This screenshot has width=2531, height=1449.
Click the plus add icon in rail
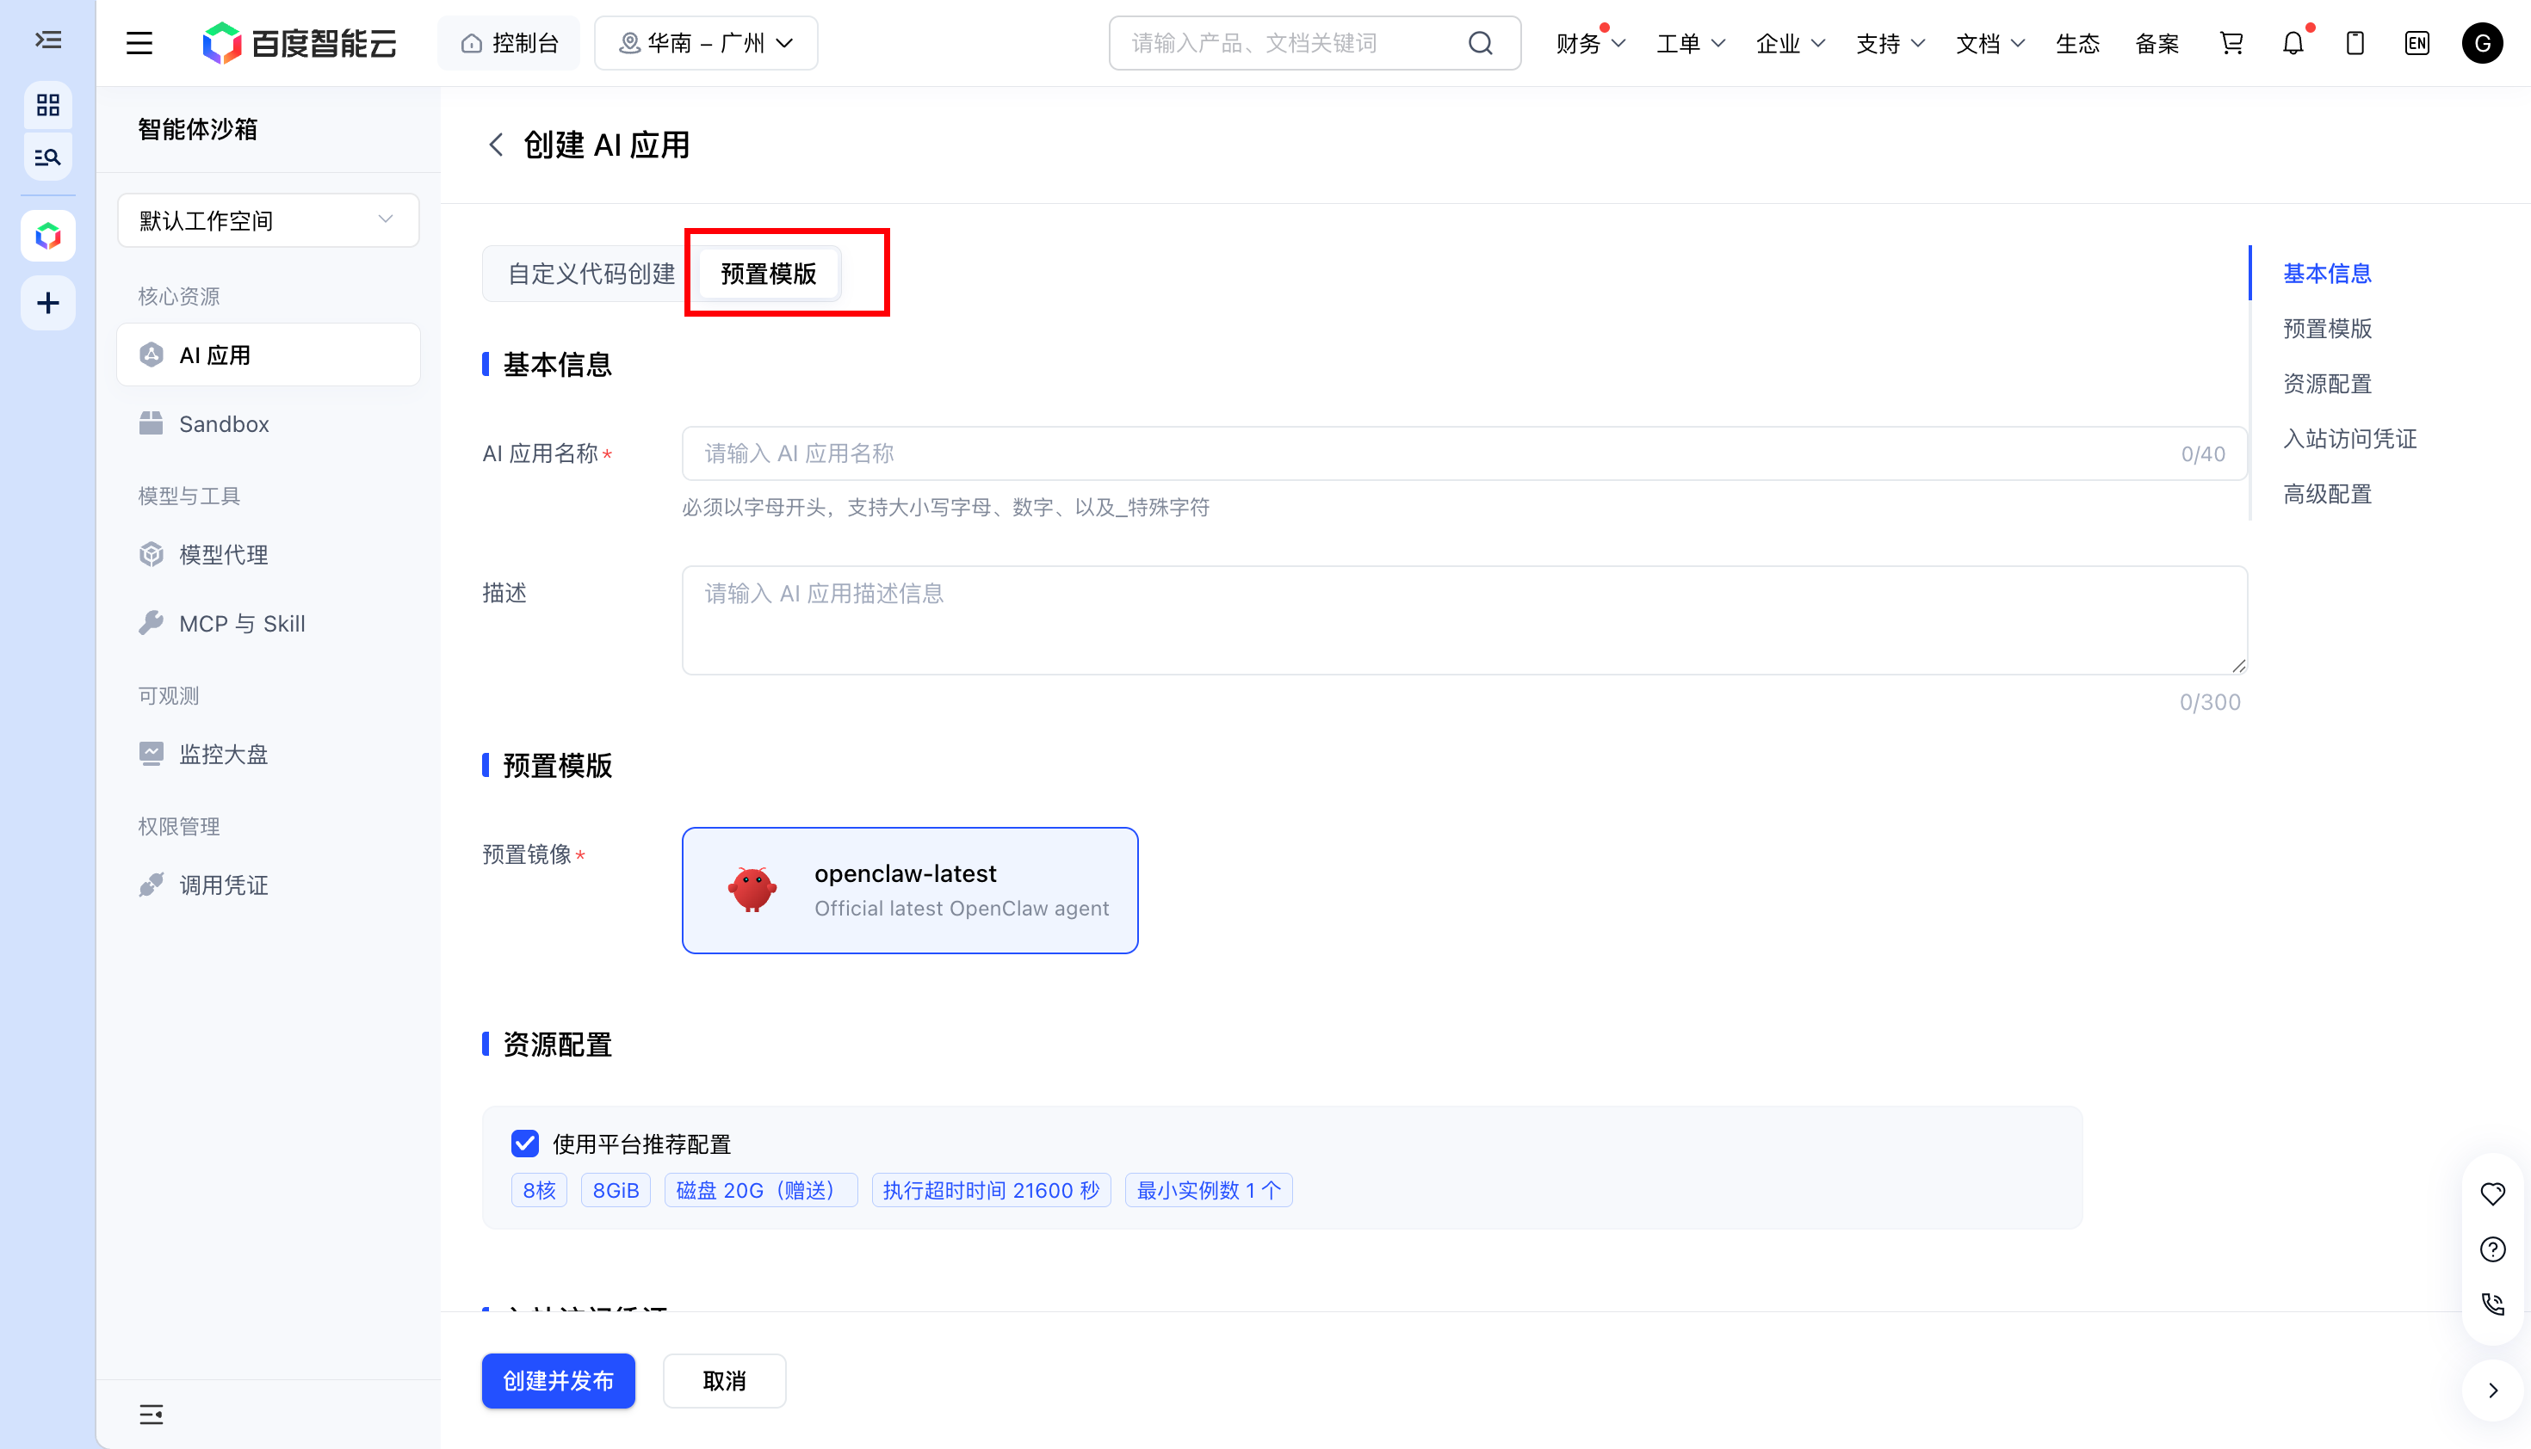click(48, 304)
